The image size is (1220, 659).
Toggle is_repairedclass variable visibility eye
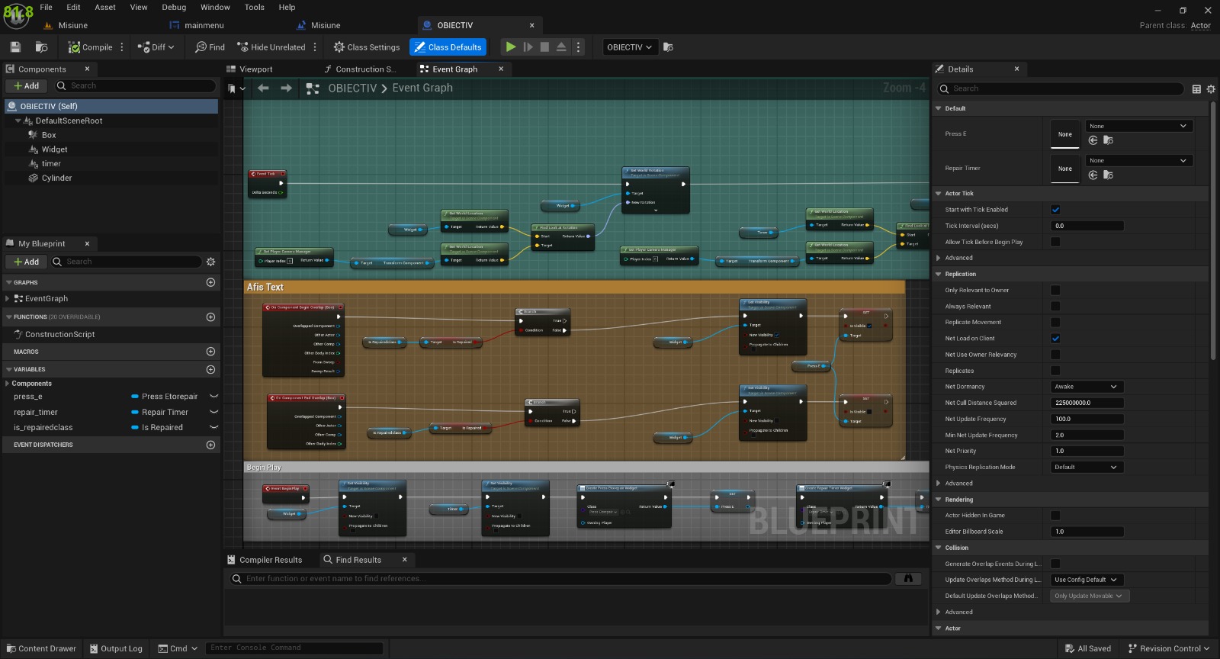(x=213, y=427)
